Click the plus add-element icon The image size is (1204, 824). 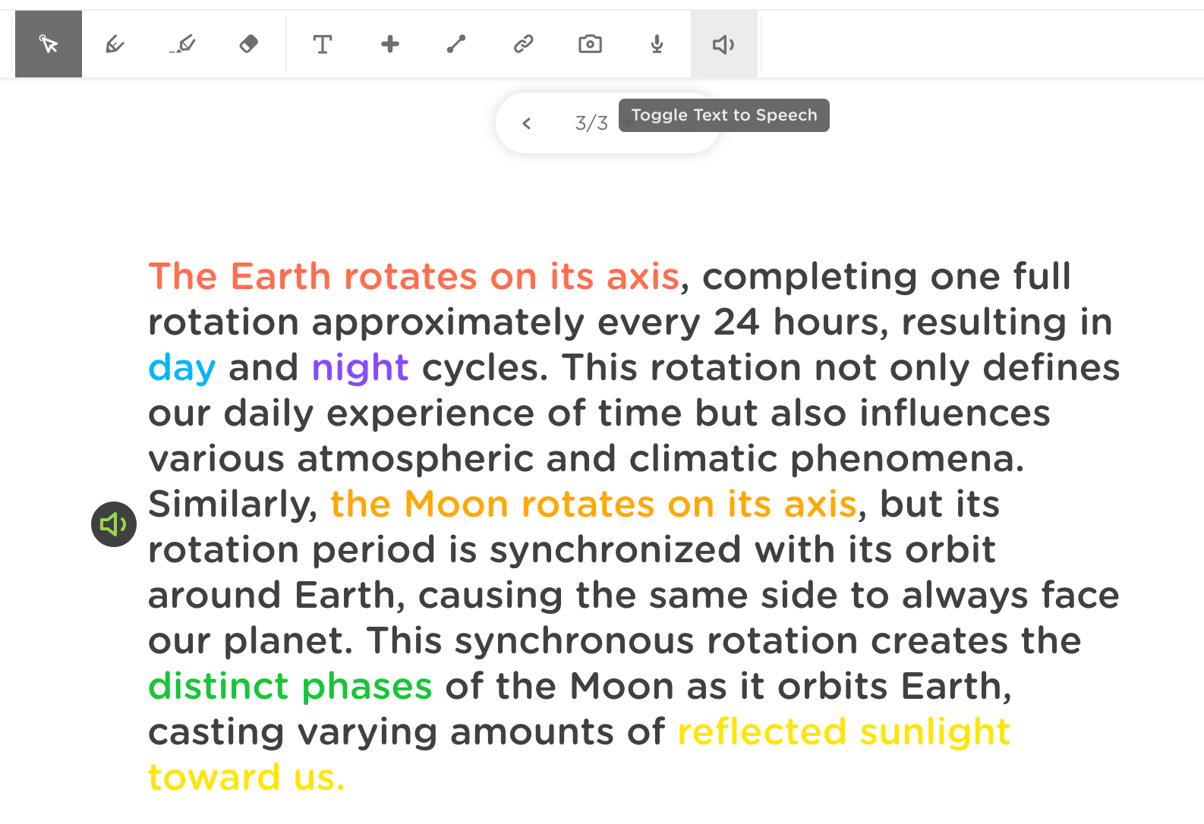tap(389, 44)
